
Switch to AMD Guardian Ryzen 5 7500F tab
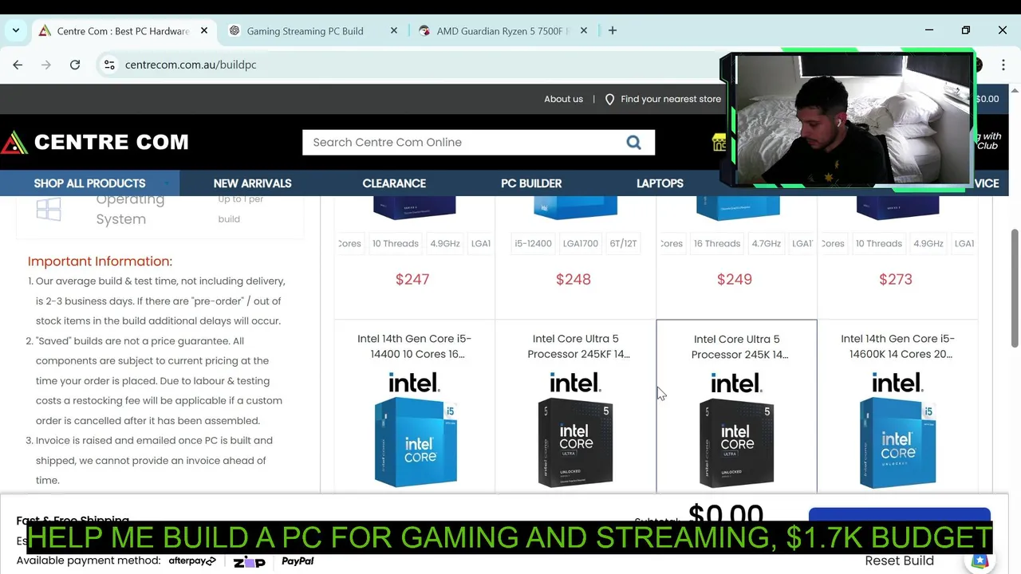pos(504,30)
